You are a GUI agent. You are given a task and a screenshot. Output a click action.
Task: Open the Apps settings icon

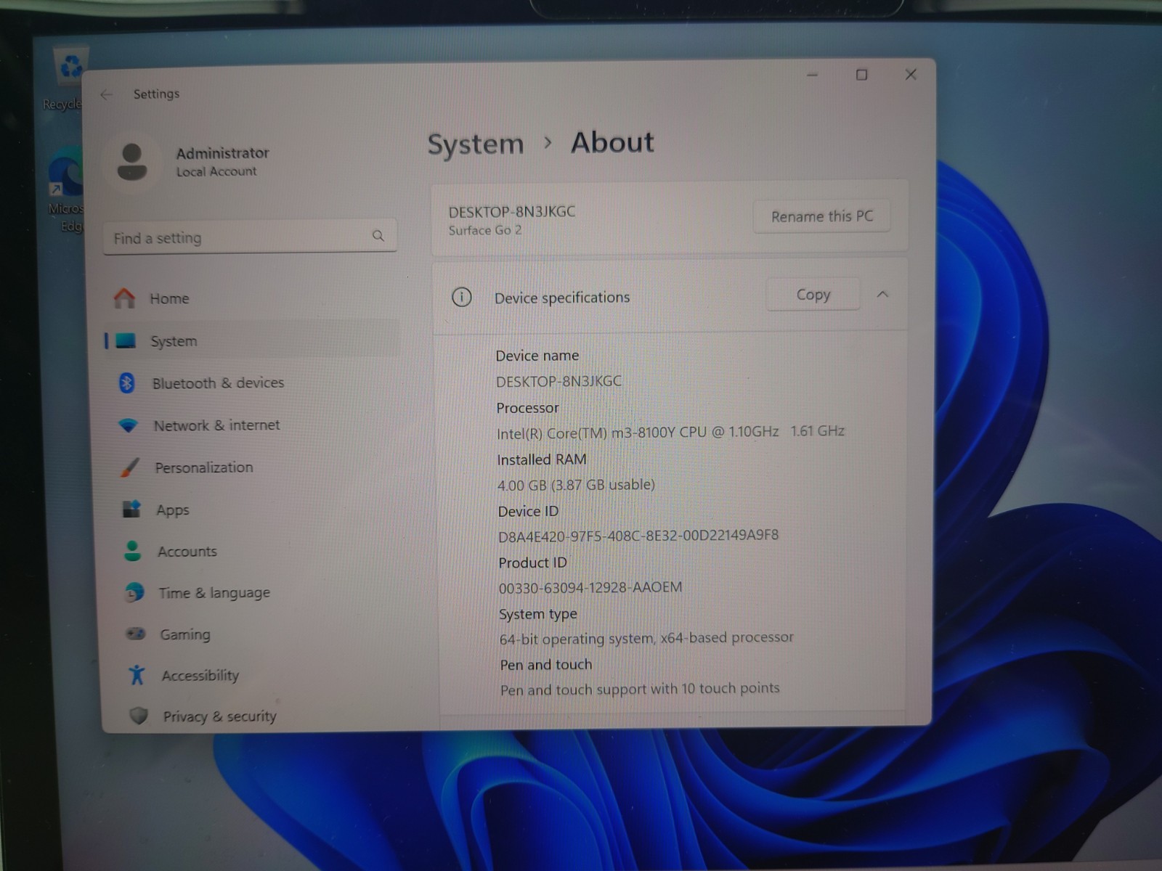[x=131, y=510]
